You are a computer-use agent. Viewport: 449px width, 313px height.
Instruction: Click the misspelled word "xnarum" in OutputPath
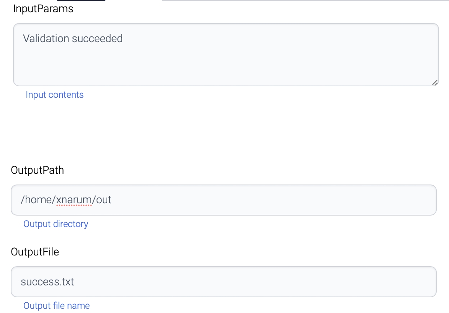74,200
